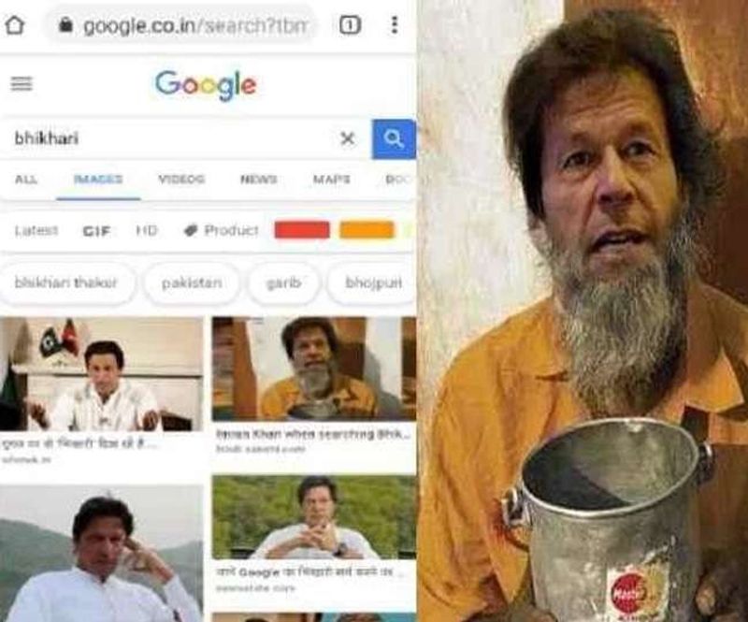Open the browser three-dot menu
The width and height of the screenshot is (748, 622).
(394, 25)
